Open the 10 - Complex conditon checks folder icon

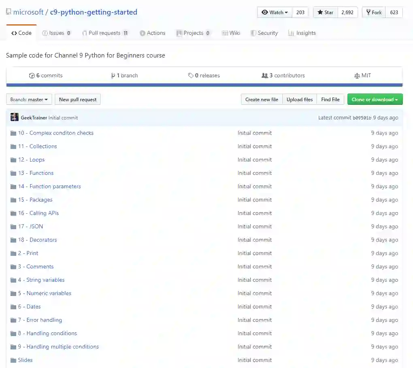[x=13, y=133]
